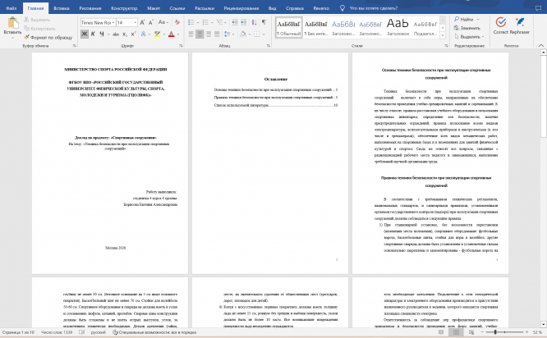Run the Reverso Correct tool

pos(501,25)
